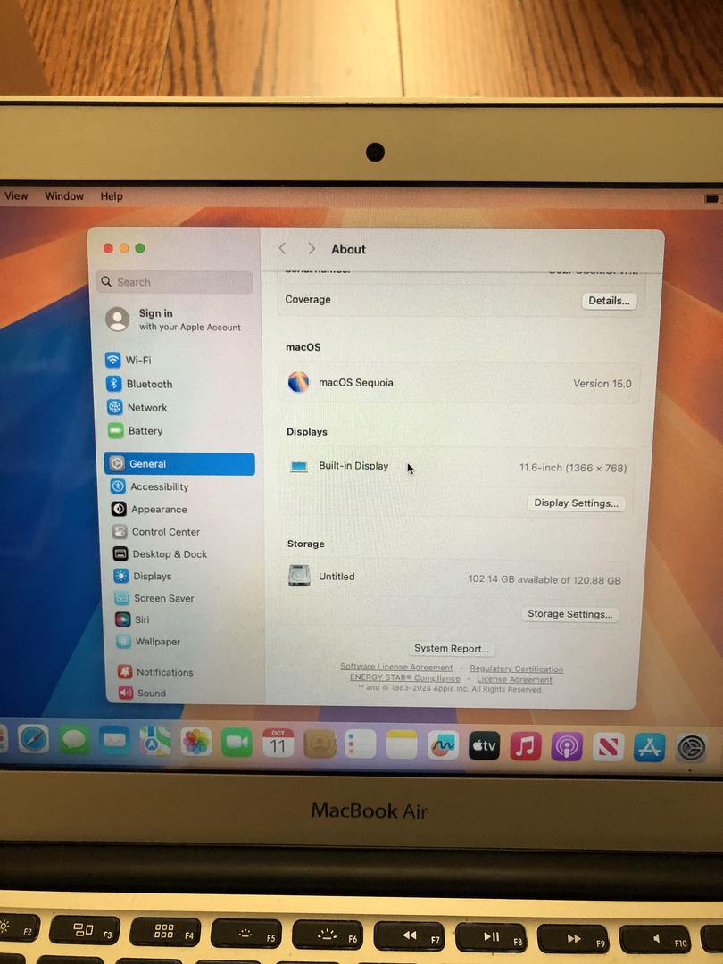
Task: Open Music from the Dock
Action: pos(525,747)
